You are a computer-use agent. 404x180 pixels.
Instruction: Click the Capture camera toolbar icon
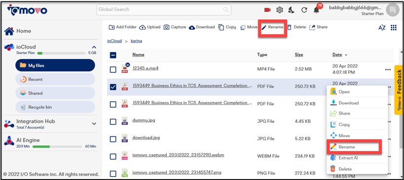pos(167,27)
